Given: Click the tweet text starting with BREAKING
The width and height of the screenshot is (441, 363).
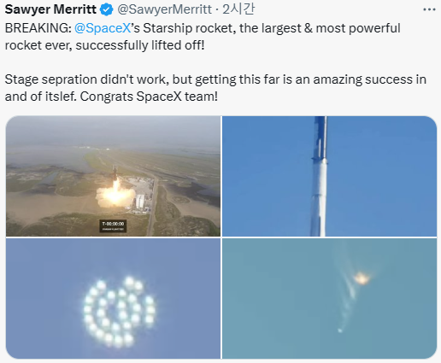Looking at the screenshot, I should click(x=203, y=37).
